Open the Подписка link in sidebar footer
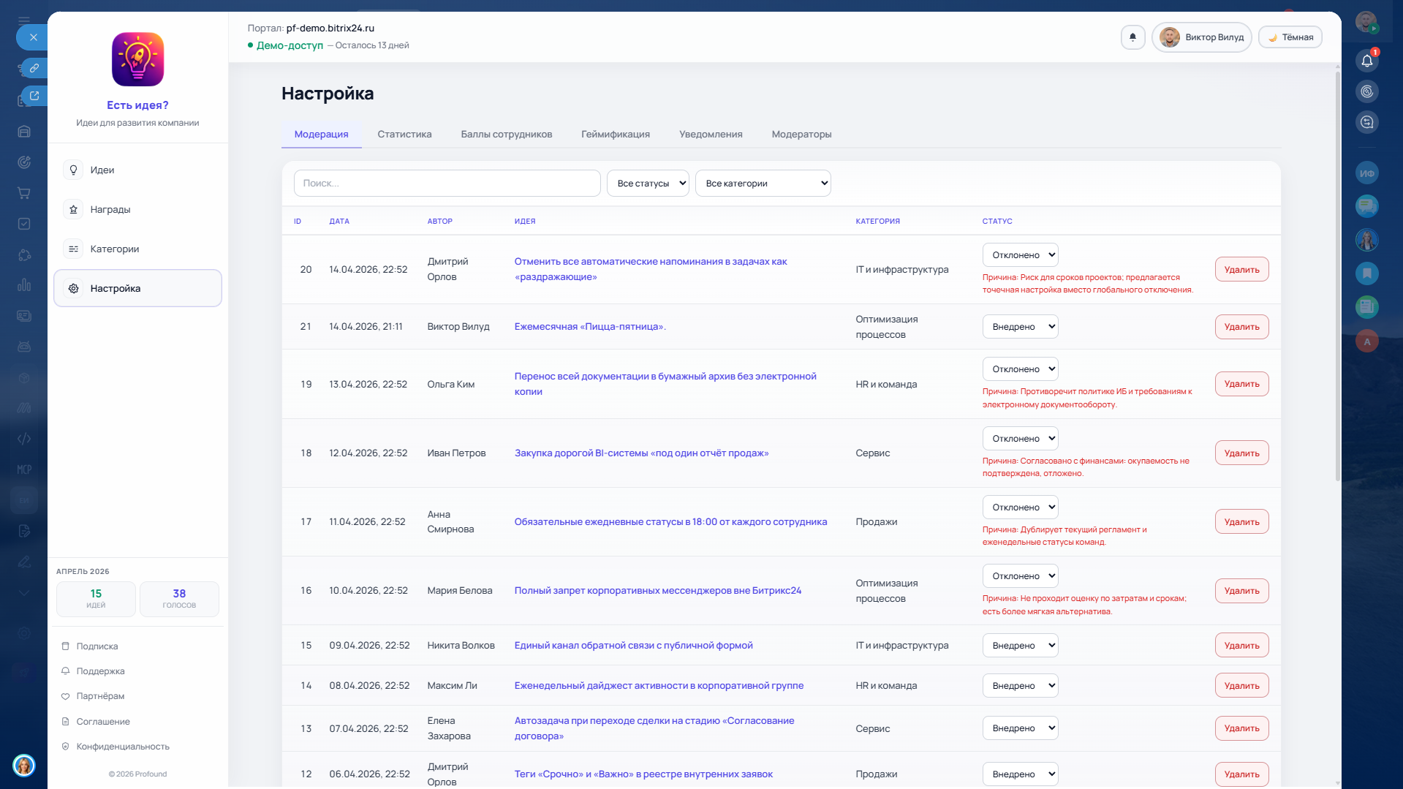Image resolution: width=1403 pixels, height=789 pixels. [x=97, y=646]
